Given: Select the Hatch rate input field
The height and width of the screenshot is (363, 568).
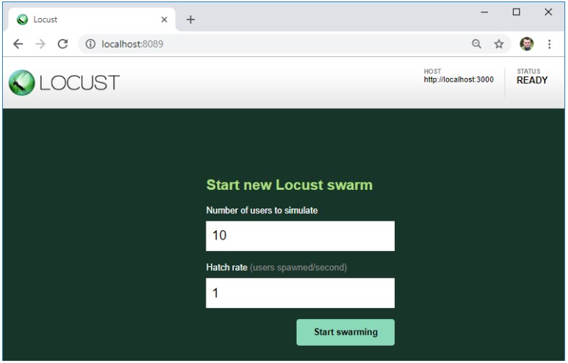Looking at the screenshot, I should [300, 293].
